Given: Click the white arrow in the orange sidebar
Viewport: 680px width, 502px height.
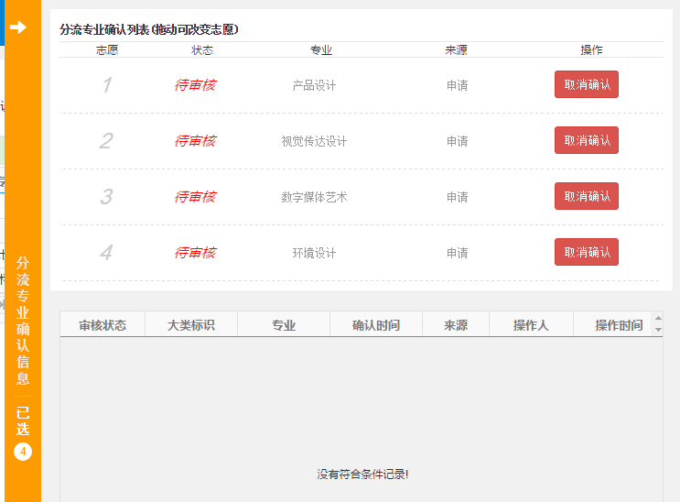Looking at the screenshot, I should (18, 27).
